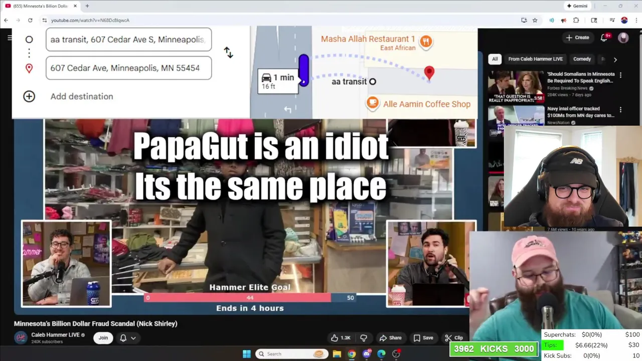The width and height of the screenshot is (642, 361).
Task: View site information icon in address bar
Action: [x=44, y=20]
